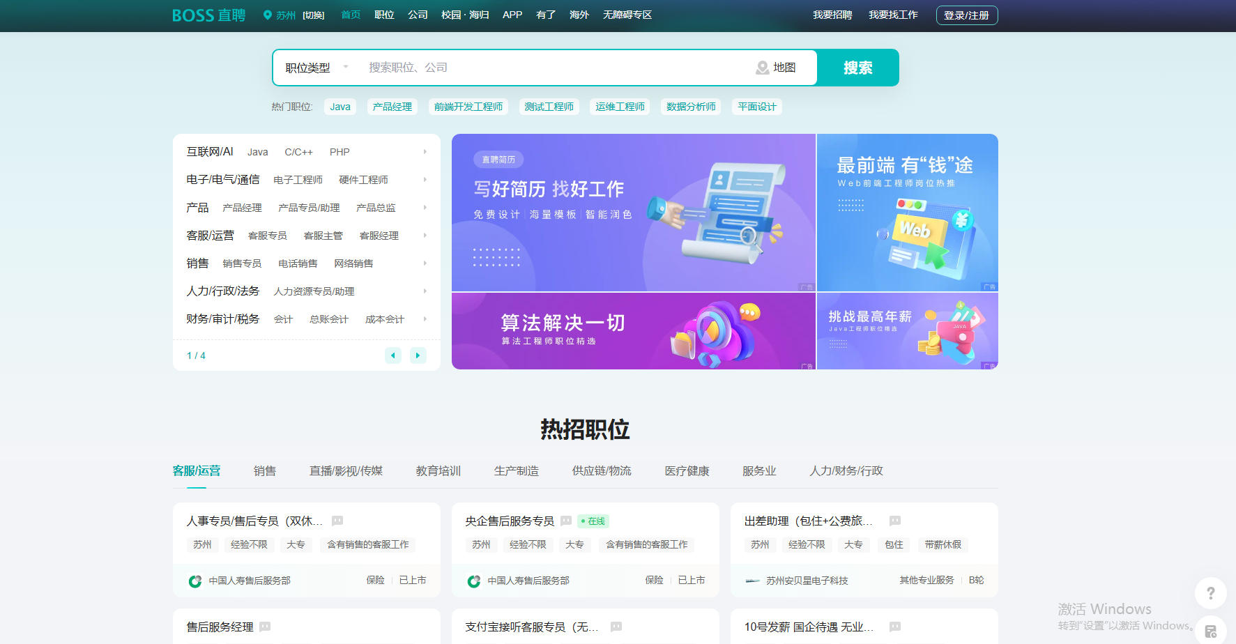Switch to the 生产制造 tab
Viewport: 1236px width, 644px height.
click(517, 470)
